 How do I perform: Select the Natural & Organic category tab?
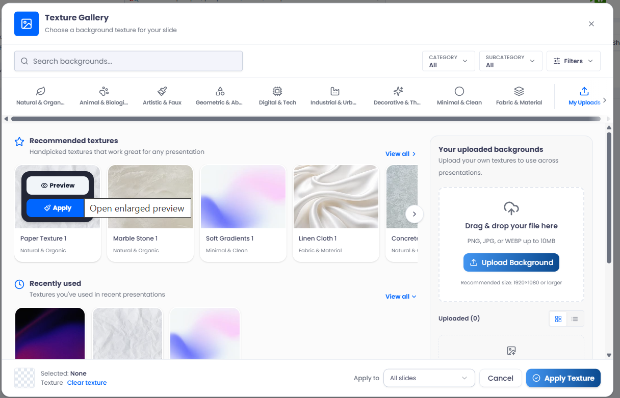coord(41,96)
